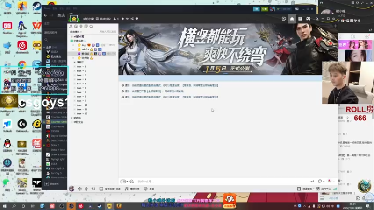Open the gamepad icon in YY top bar
Screen dimensions: 374x210
click(308, 19)
